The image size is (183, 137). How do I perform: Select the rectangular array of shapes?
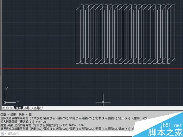(x=125, y=34)
